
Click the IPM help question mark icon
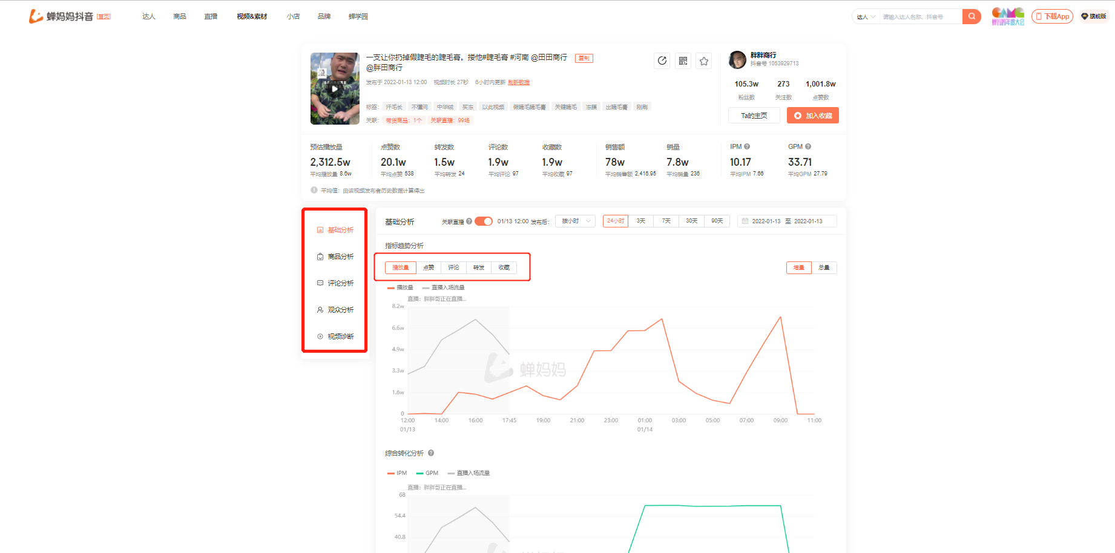(x=747, y=146)
